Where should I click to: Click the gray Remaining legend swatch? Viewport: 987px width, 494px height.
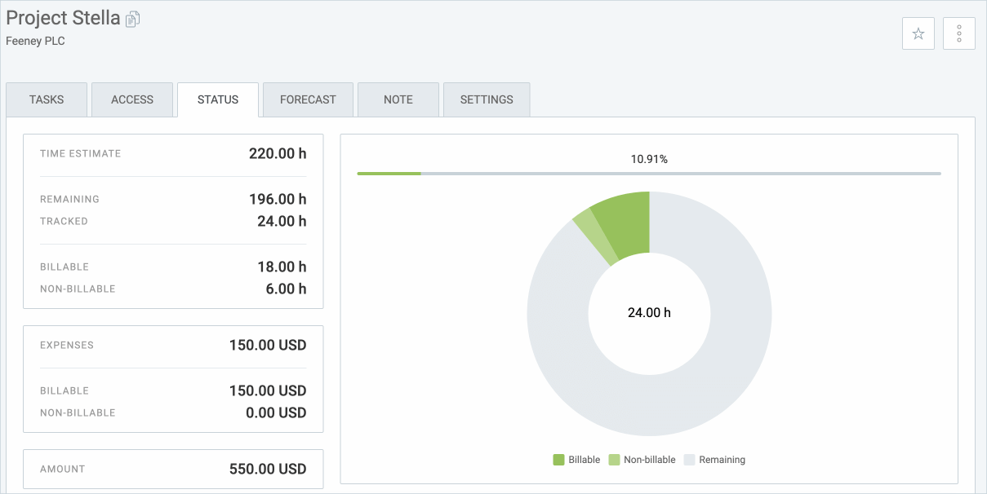click(x=690, y=459)
